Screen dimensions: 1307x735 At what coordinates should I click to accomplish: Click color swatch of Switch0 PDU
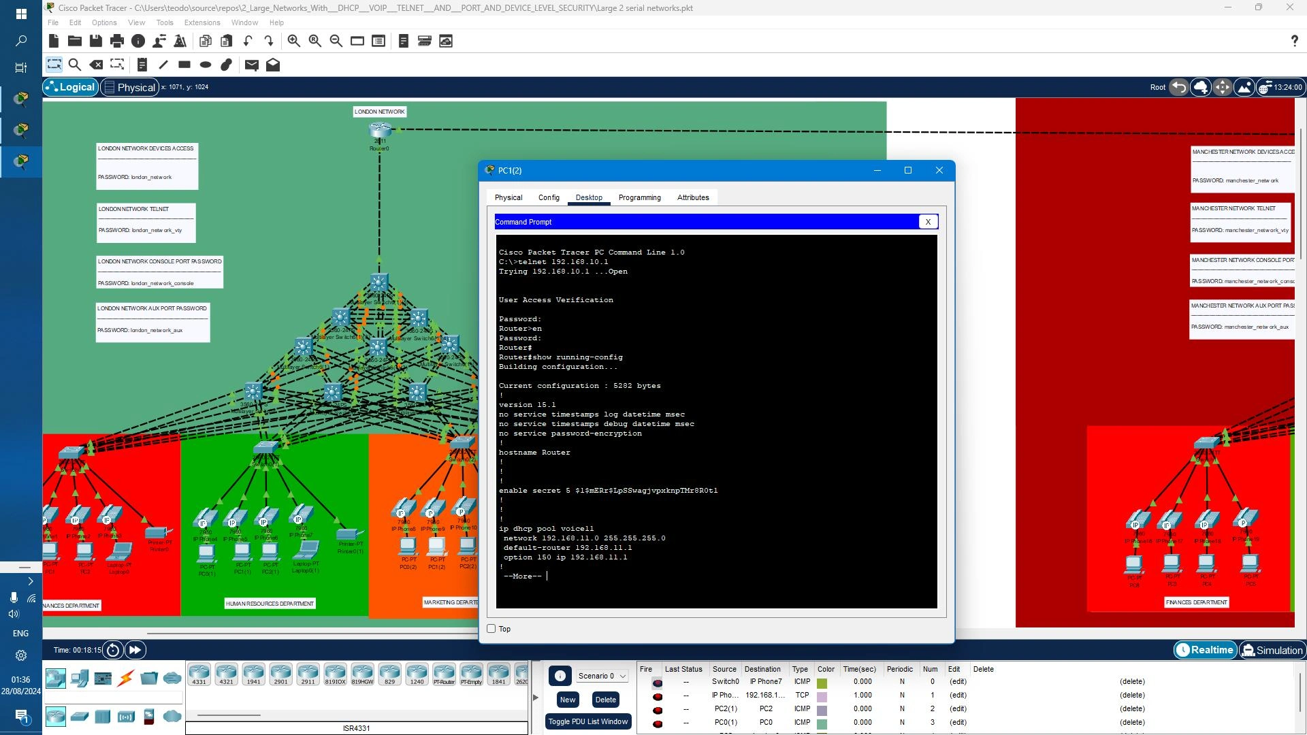pyautogui.click(x=822, y=683)
